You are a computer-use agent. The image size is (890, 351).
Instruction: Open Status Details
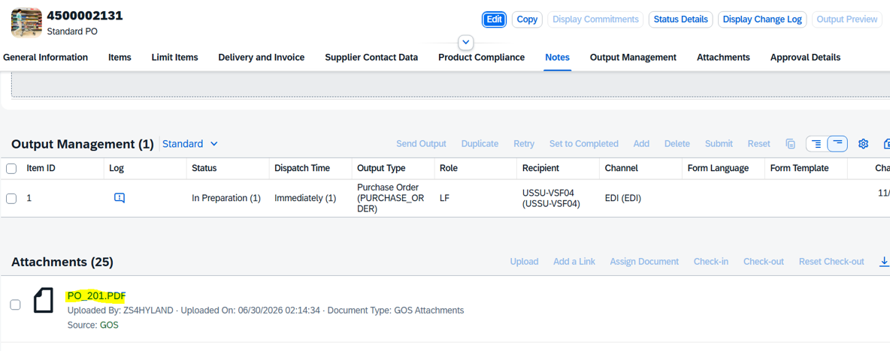click(681, 19)
